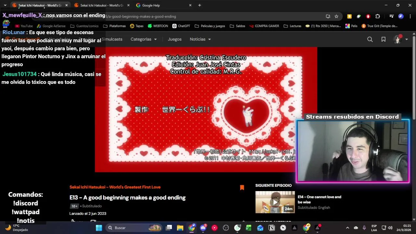Open the ChatGPT bookmark

click(181, 26)
